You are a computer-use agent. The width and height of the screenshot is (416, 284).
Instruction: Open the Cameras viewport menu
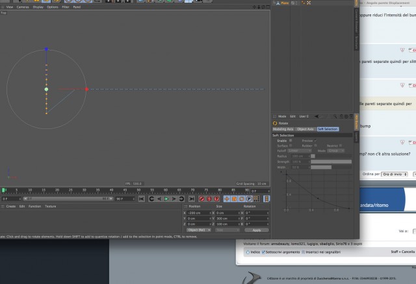click(x=23, y=7)
